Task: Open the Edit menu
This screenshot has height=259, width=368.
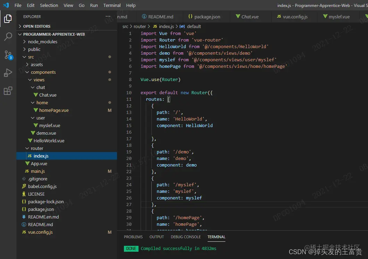Action: click(x=31, y=5)
